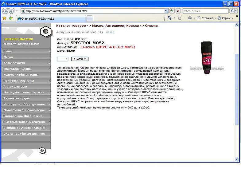Screen dimensions: 241x181
Task: Open the search provider options dropdown
Action: coord(236,11)
